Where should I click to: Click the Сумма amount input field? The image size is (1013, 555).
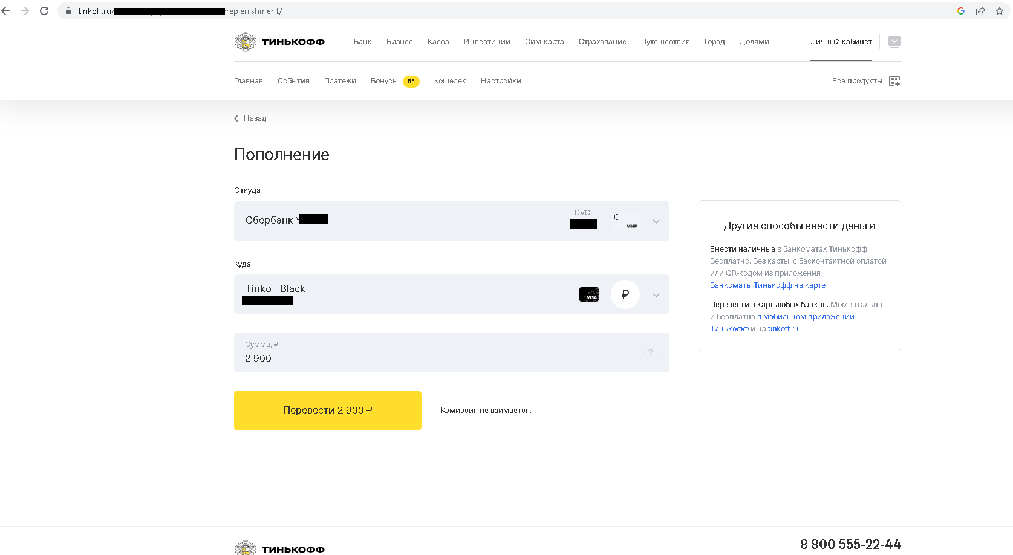click(x=441, y=358)
